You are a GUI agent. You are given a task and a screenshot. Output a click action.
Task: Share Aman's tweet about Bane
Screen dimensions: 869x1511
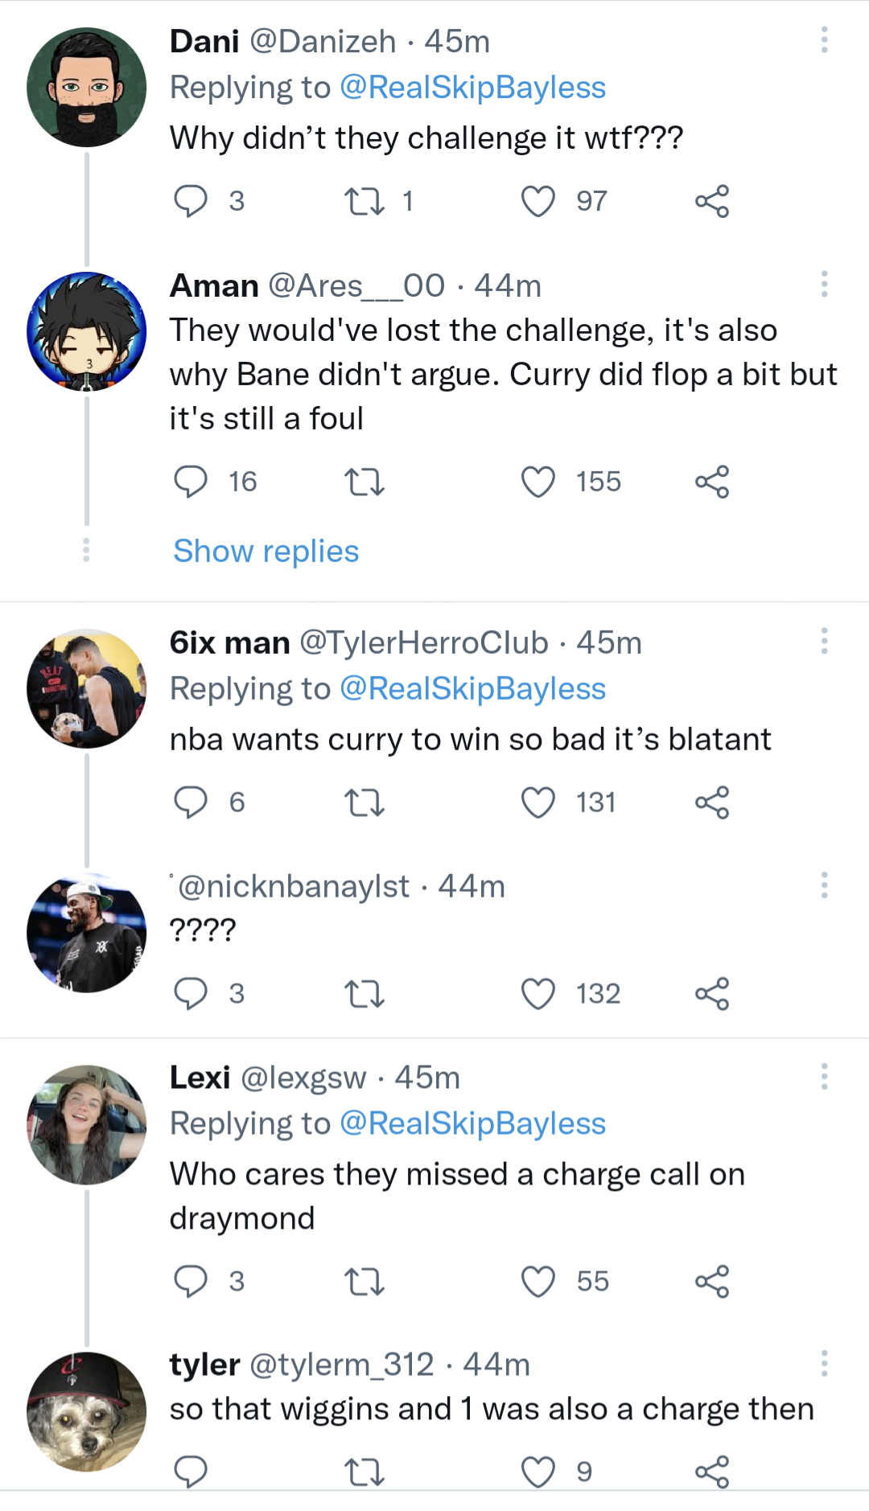pos(712,482)
